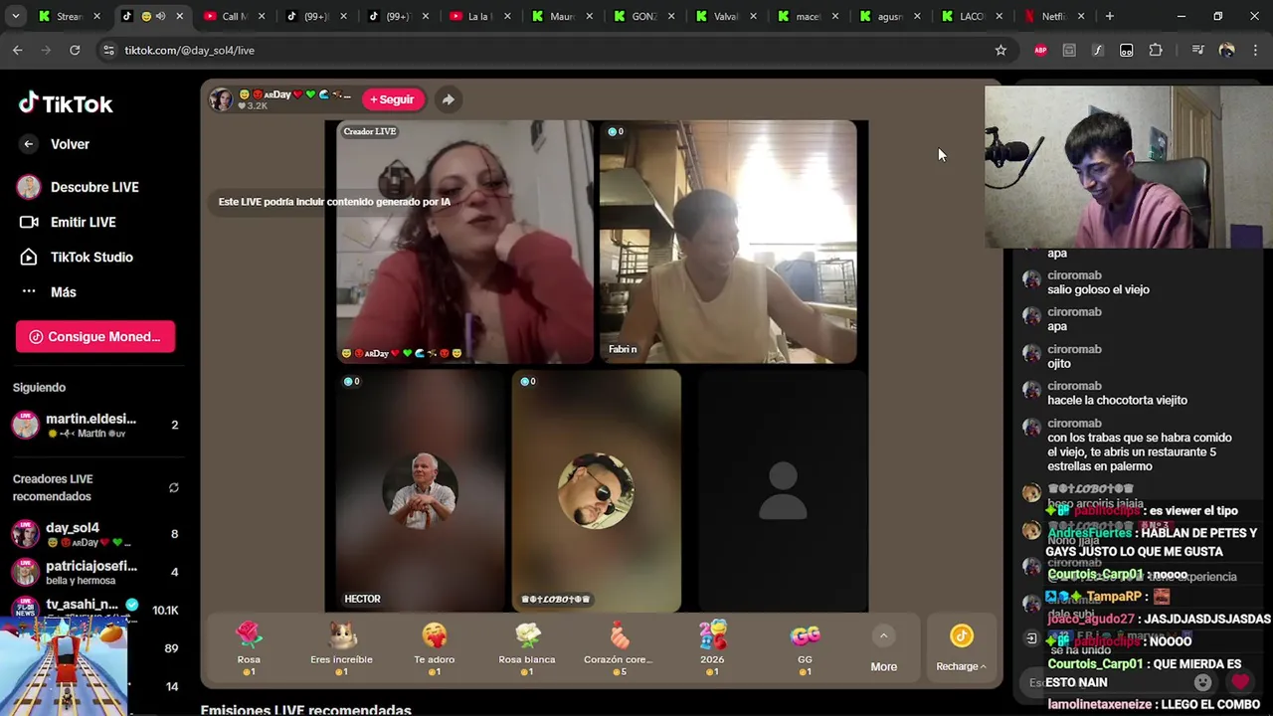
Task: Switch to the GONZ tab
Action: (644, 16)
